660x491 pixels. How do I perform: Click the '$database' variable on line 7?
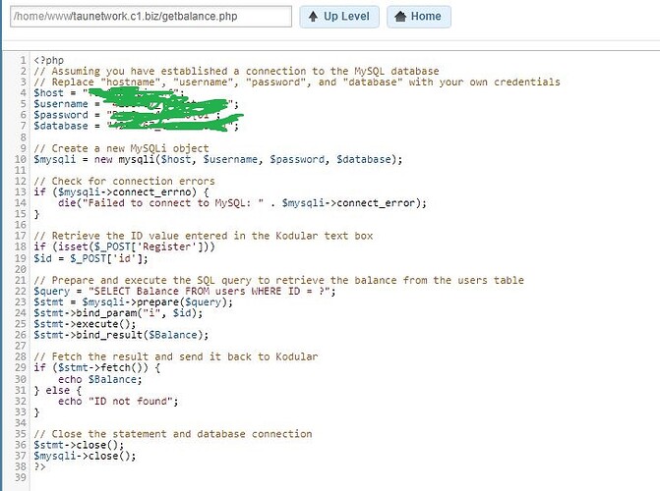[x=61, y=126]
